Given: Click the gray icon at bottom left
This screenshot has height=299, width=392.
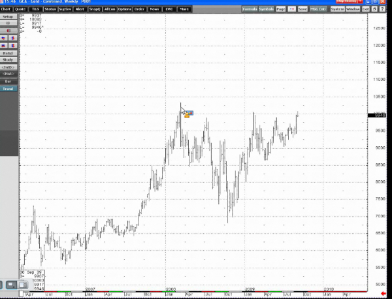Looking at the screenshot, I should coord(11,285).
